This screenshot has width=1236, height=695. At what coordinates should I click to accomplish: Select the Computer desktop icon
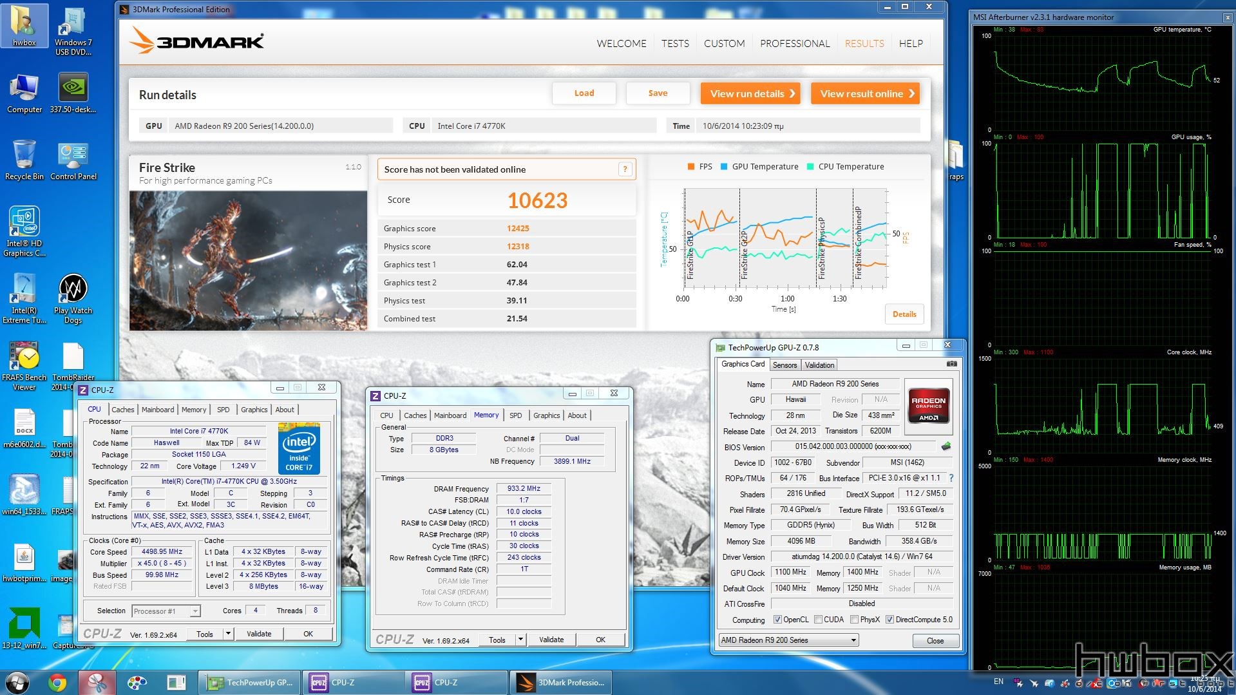click(24, 93)
